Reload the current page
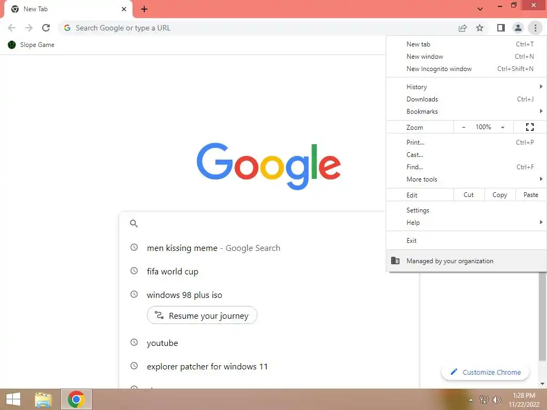Screen dimensions: 547x410 coord(46,28)
